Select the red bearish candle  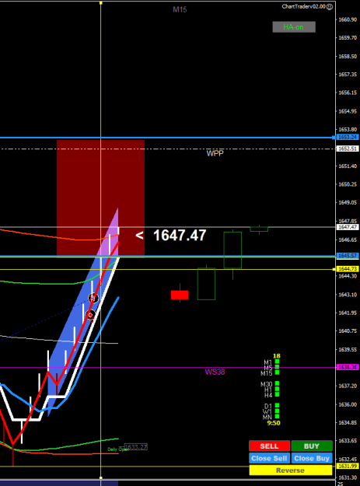click(180, 295)
